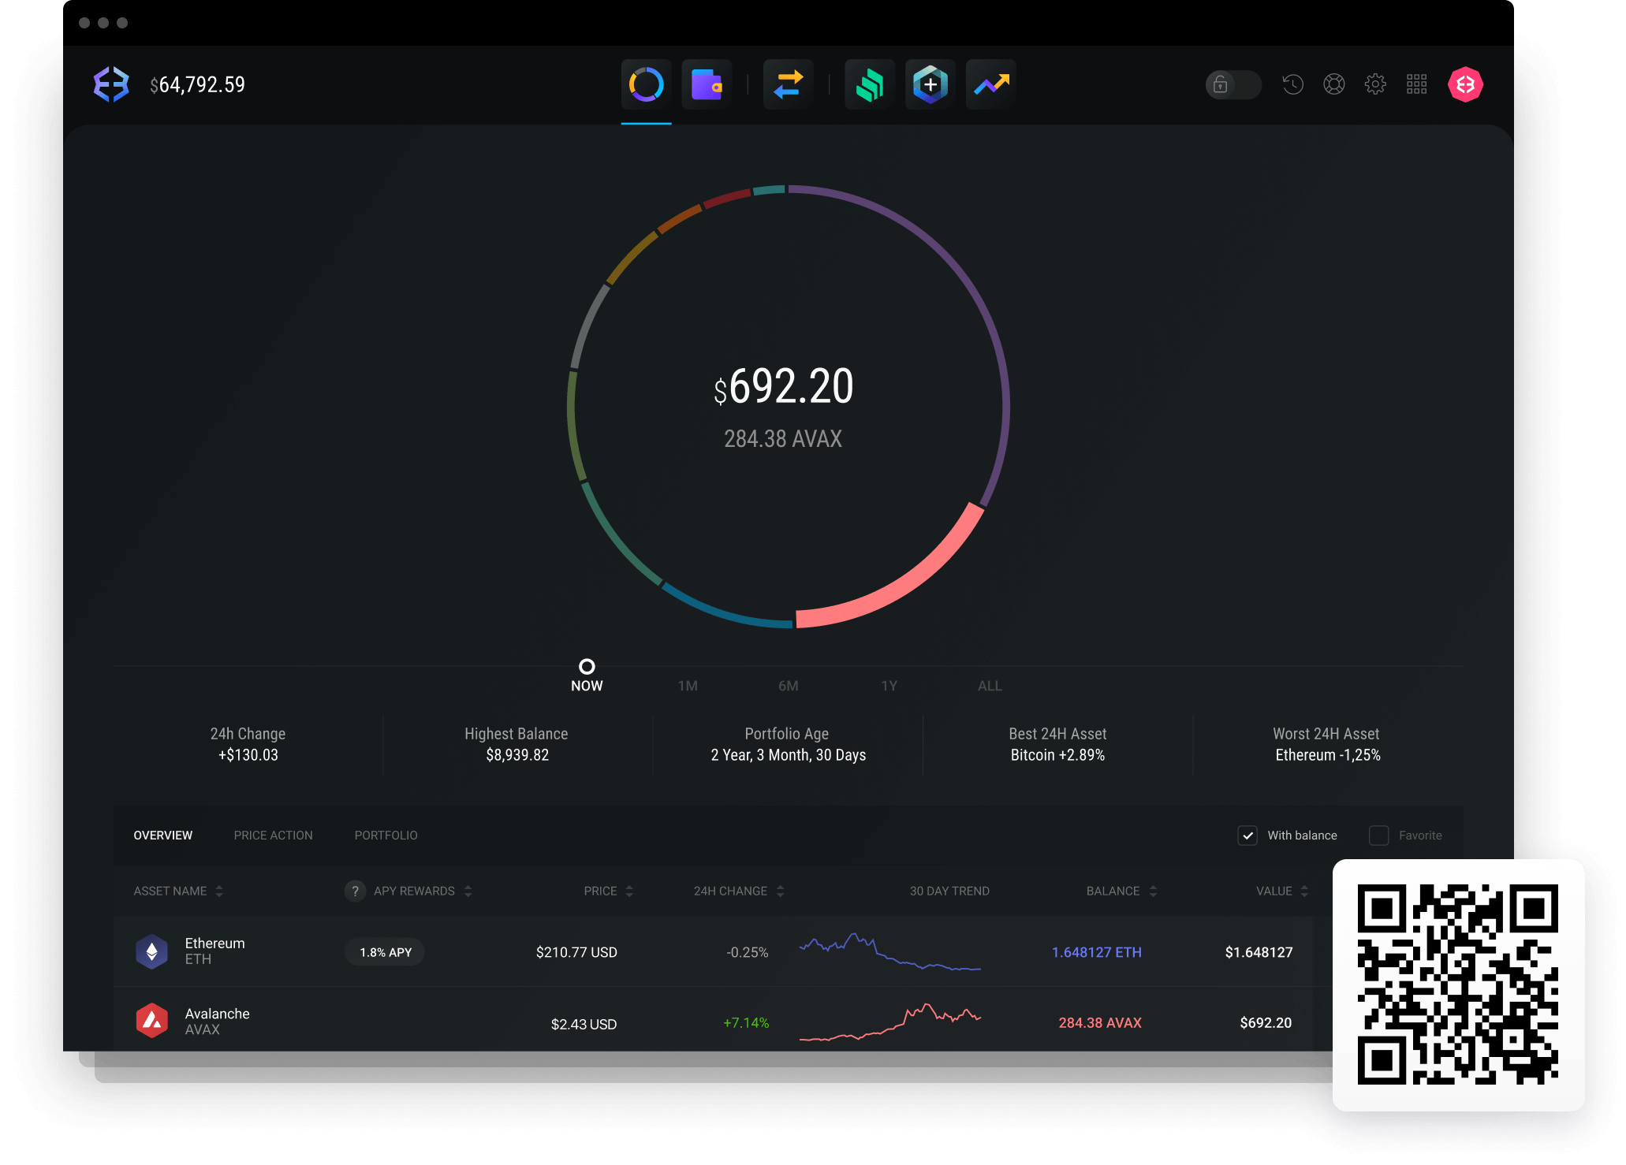Click Worst 24H Asset Ethereum stat
The height and width of the screenshot is (1165, 1626).
point(1327,744)
